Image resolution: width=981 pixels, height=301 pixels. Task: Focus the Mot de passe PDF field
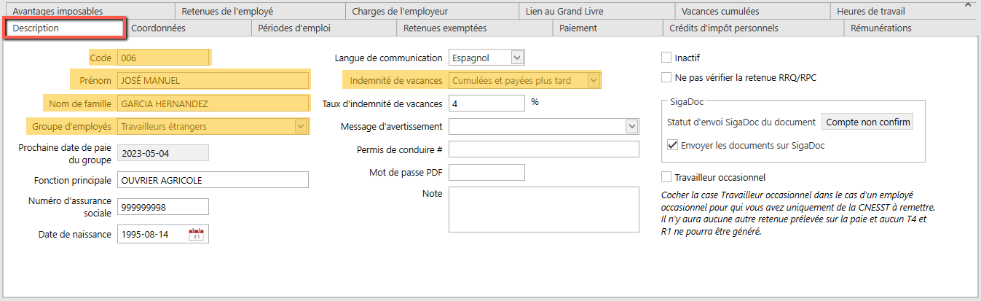click(486, 173)
